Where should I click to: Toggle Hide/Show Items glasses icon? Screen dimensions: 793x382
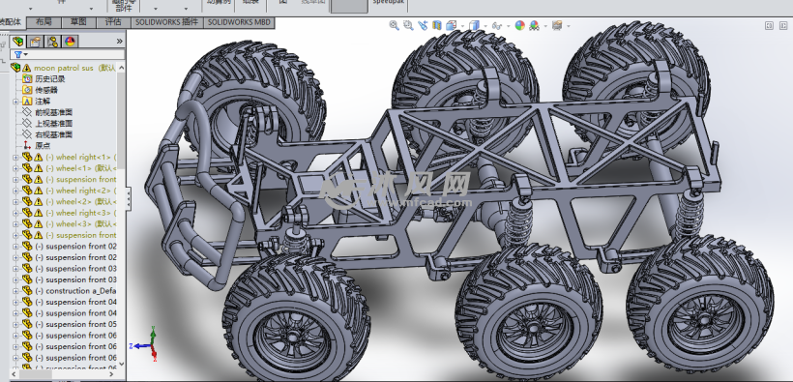497,25
